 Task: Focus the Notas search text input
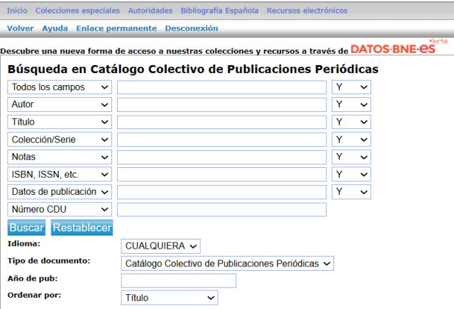click(222, 157)
